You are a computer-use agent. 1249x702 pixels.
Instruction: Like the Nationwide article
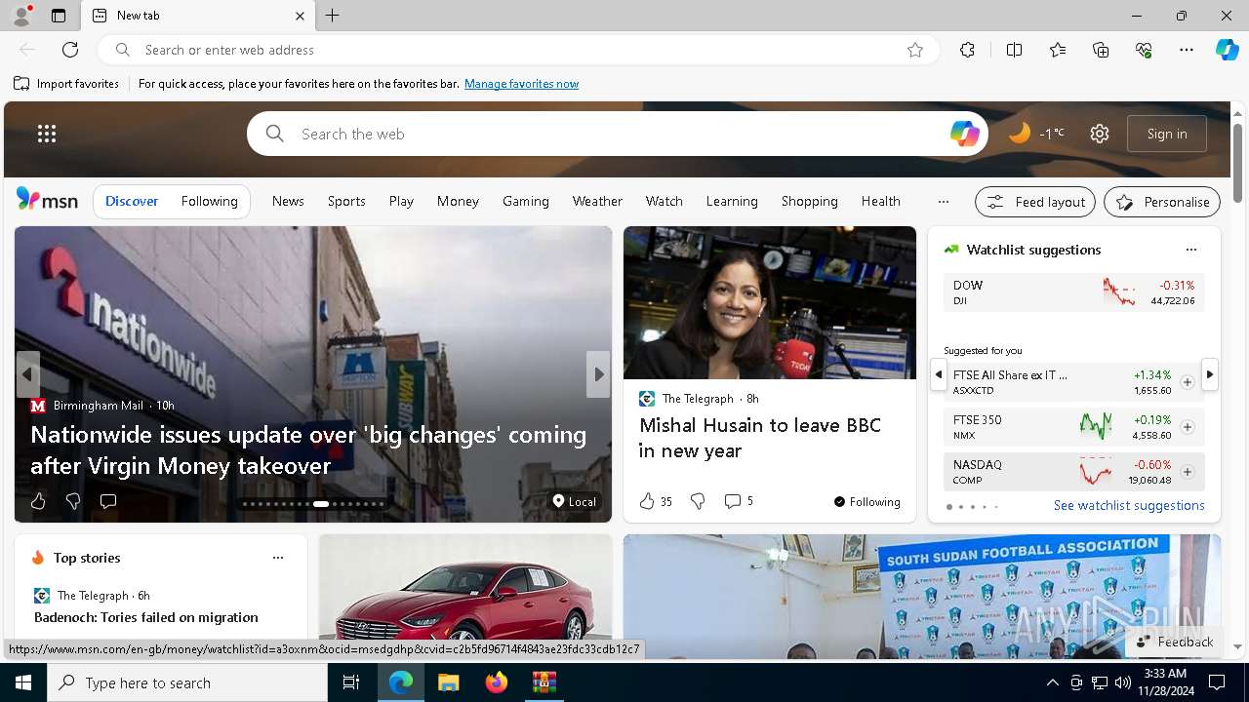(38, 501)
